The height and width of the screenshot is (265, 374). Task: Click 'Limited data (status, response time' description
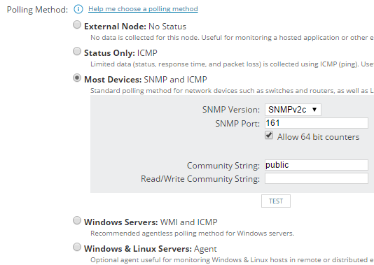tap(232, 64)
